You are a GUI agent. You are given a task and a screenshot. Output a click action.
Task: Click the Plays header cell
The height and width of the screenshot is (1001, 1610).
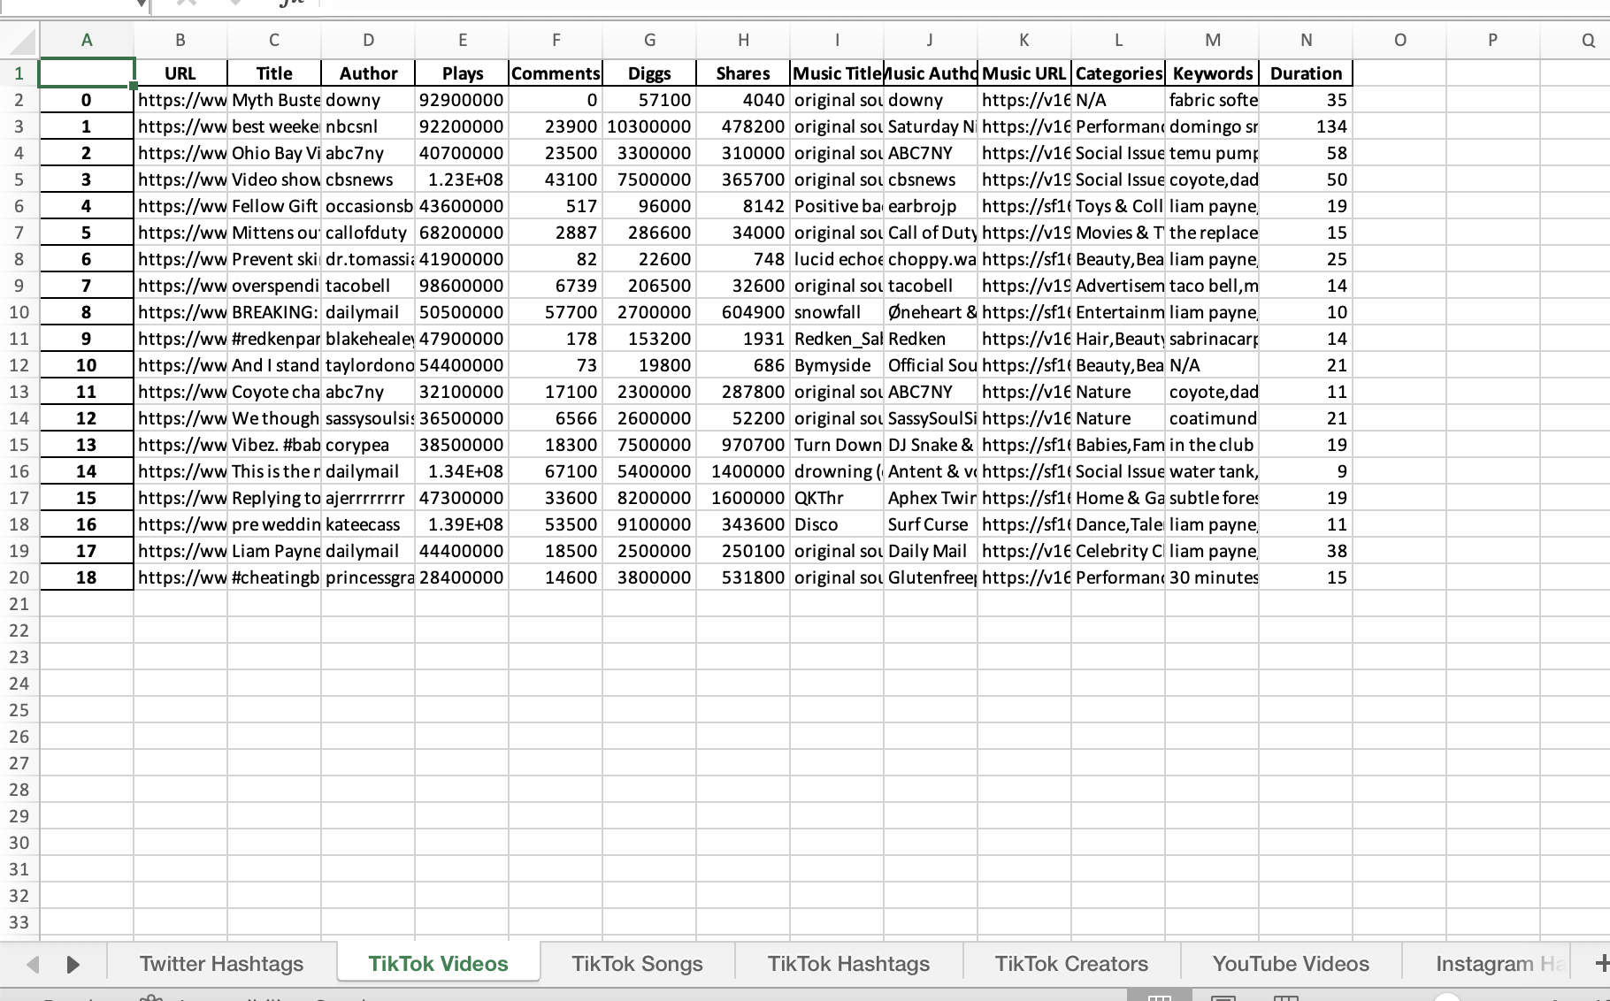462,73
